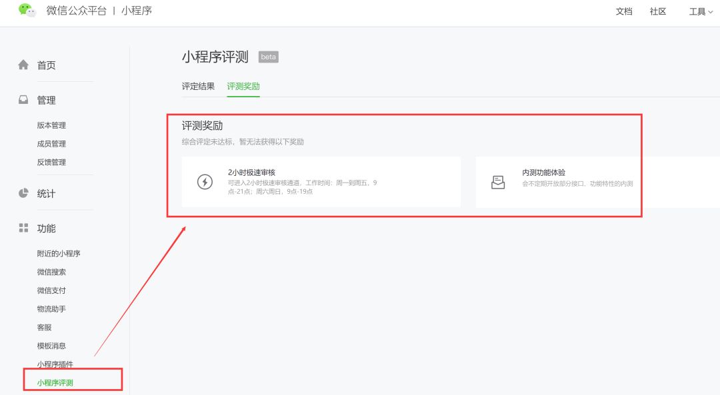The height and width of the screenshot is (395, 720).
Task: Switch to the 评定结果 tab
Action: (x=198, y=86)
